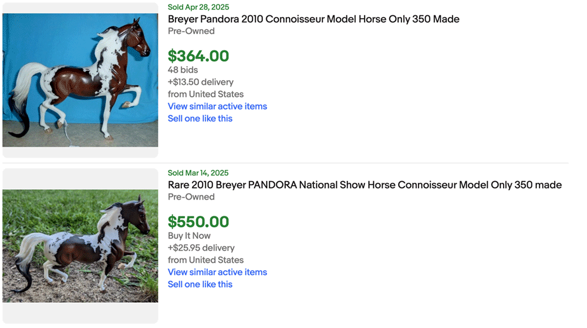Click the horse photo on grass
This screenshot has height=328, width=587.
pyautogui.click(x=80, y=246)
